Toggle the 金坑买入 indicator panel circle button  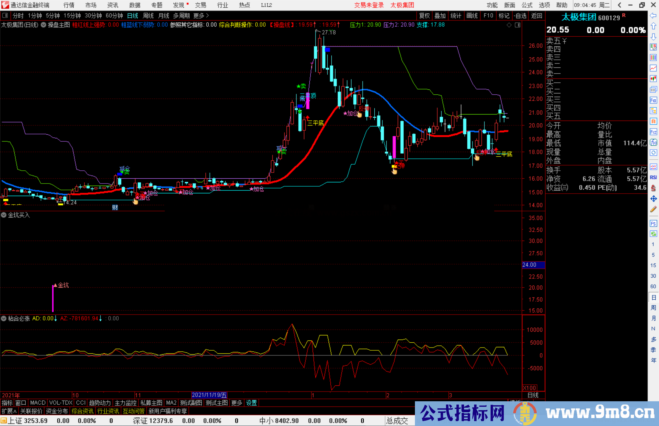point(4,215)
